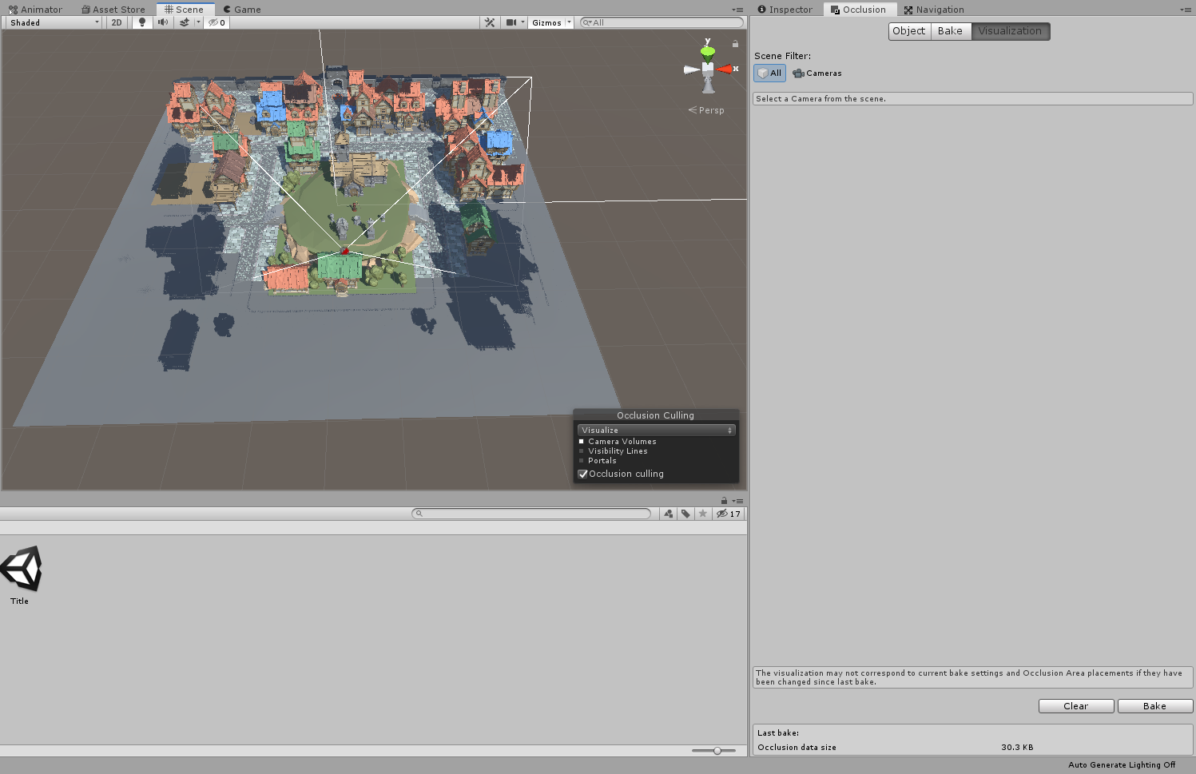This screenshot has width=1196, height=774.
Task: Toggle 2D scene view mode
Action: (117, 22)
